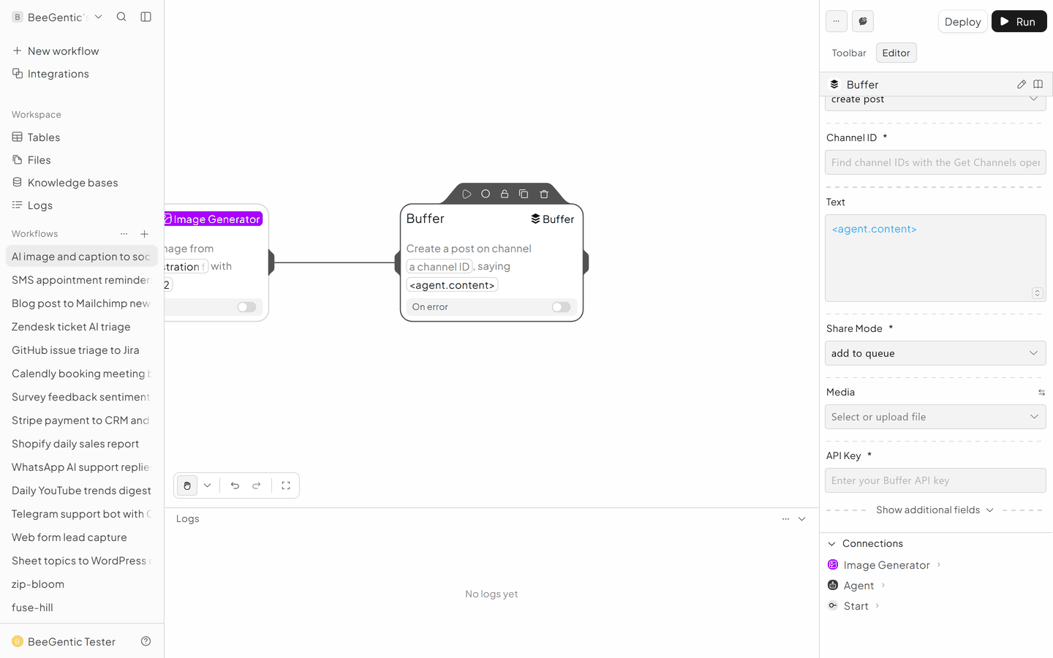Open the BeeGentic workspace switcher
Image resolution: width=1053 pixels, height=658 pixels.
click(x=57, y=17)
